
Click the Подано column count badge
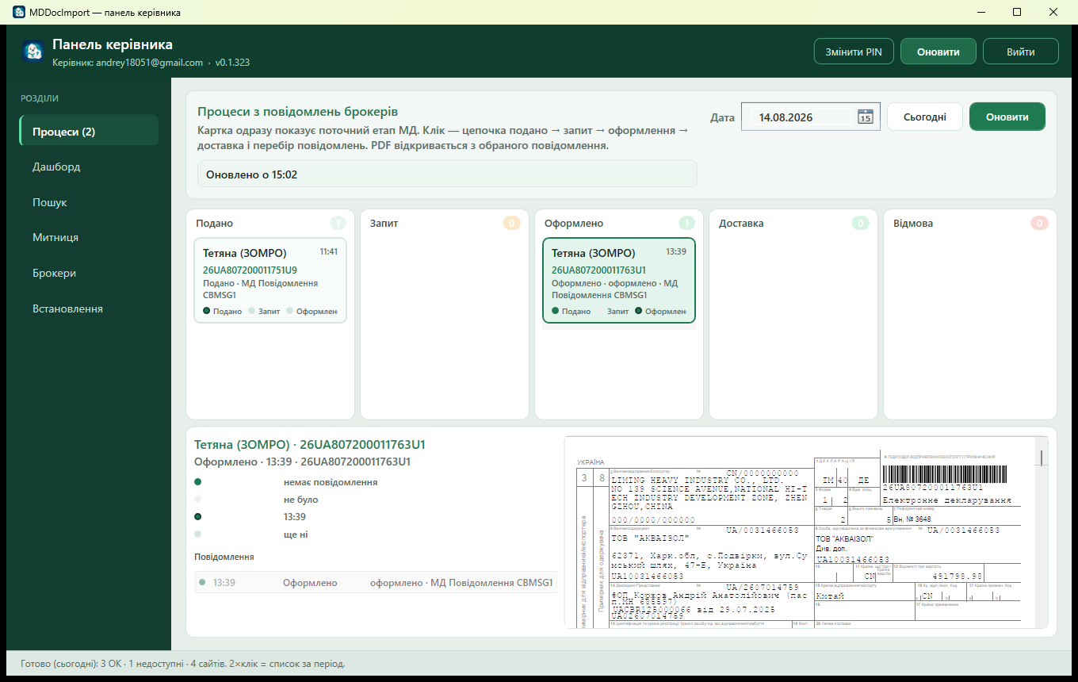[338, 224]
